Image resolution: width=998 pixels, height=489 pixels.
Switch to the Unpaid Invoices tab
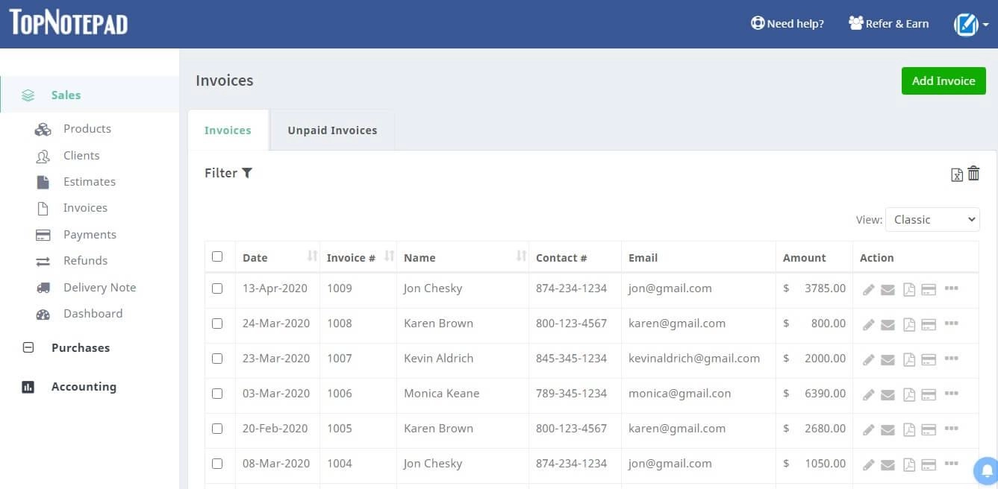[332, 130]
